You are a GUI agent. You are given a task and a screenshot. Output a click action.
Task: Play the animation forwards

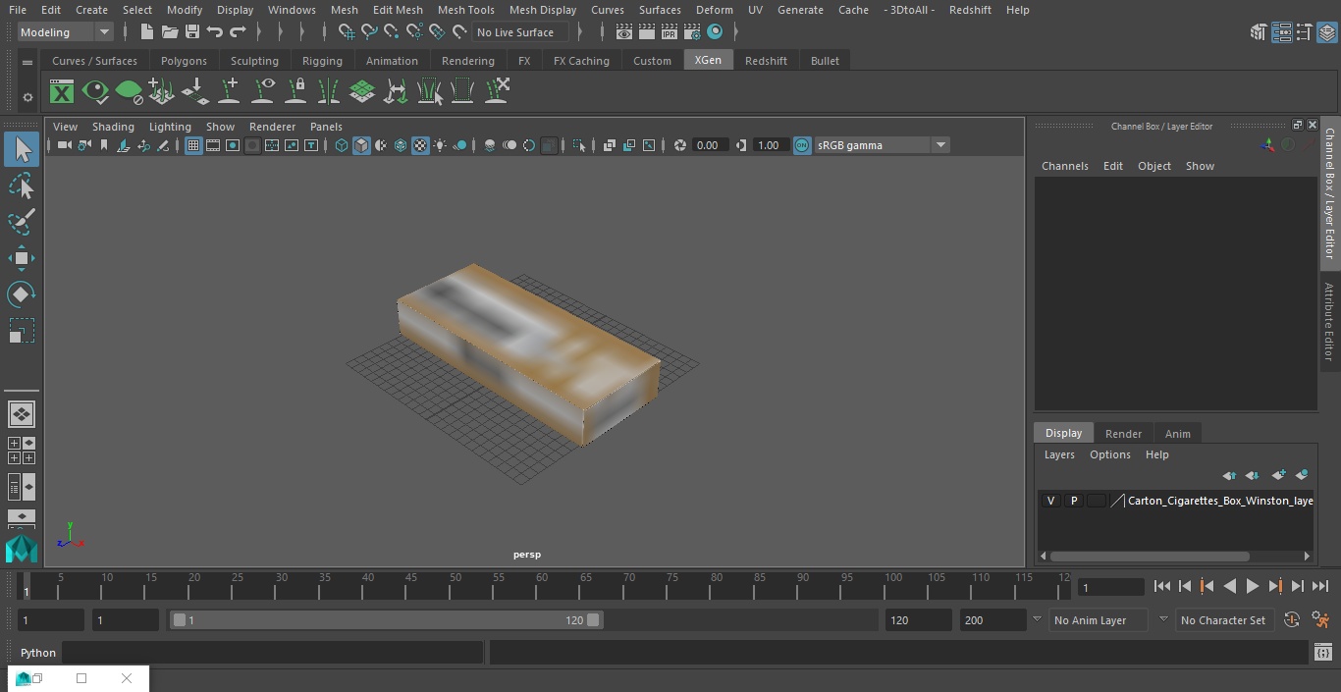tap(1252, 586)
